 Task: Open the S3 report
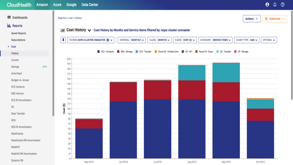click(x=12, y=107)
